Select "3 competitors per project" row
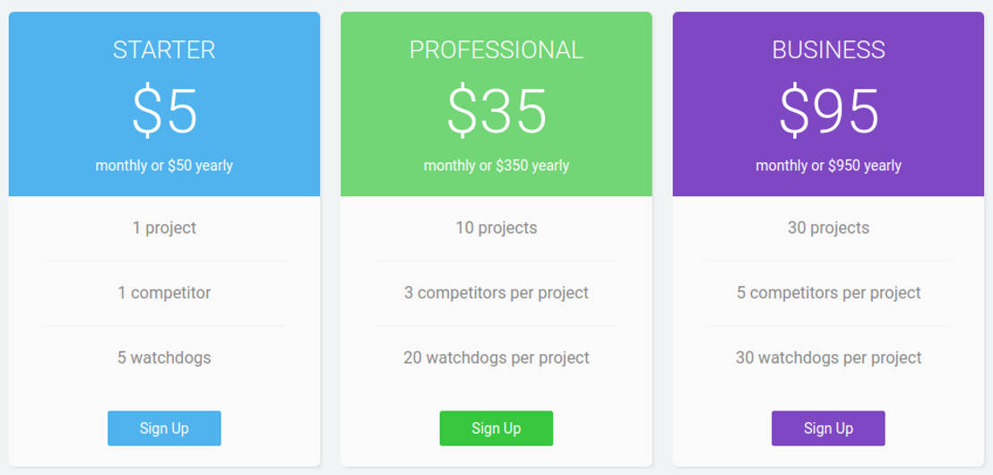Image resolution: width=993 pixels, height=475 pixels. click(x=496, y=293)
